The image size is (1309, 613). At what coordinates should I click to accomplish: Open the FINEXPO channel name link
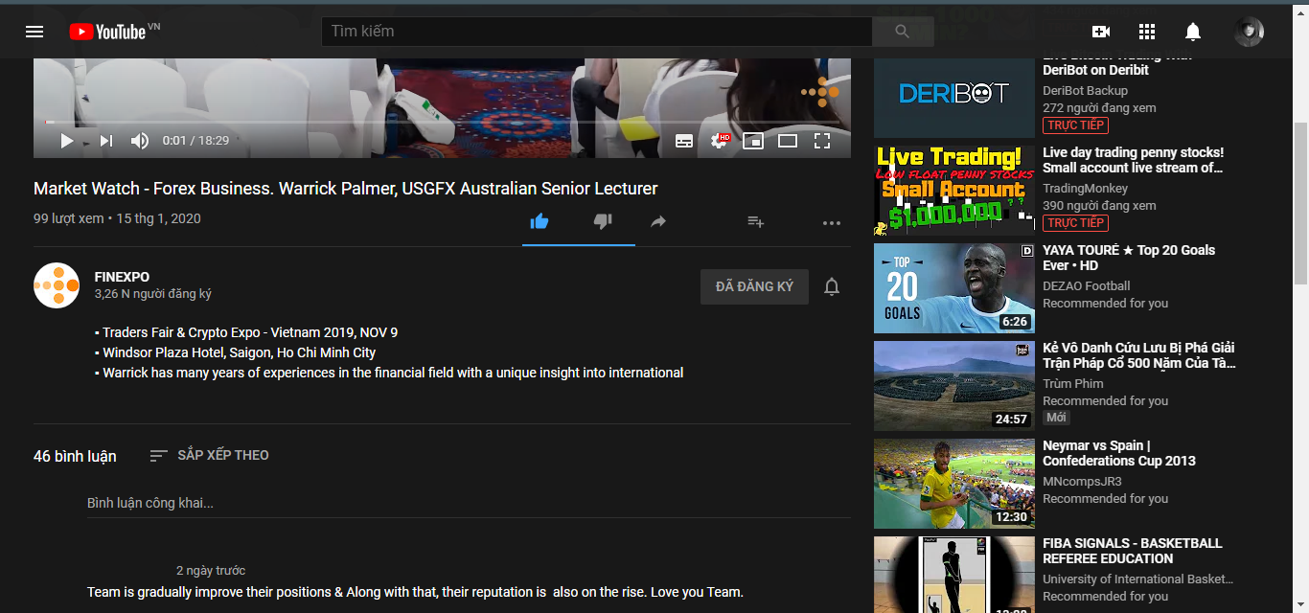point(122,277)
